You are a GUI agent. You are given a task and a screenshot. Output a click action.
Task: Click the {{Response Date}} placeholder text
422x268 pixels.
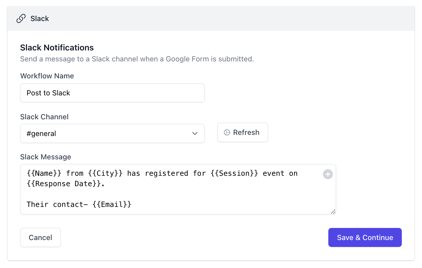coord(65,184)
